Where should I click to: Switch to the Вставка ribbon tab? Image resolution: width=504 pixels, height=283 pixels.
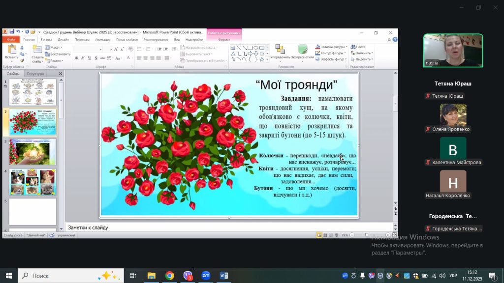[46, 39]
